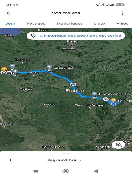Screen dimensions: 132x176
Task: Select the car icon near Le Relais
Action: 105,99
